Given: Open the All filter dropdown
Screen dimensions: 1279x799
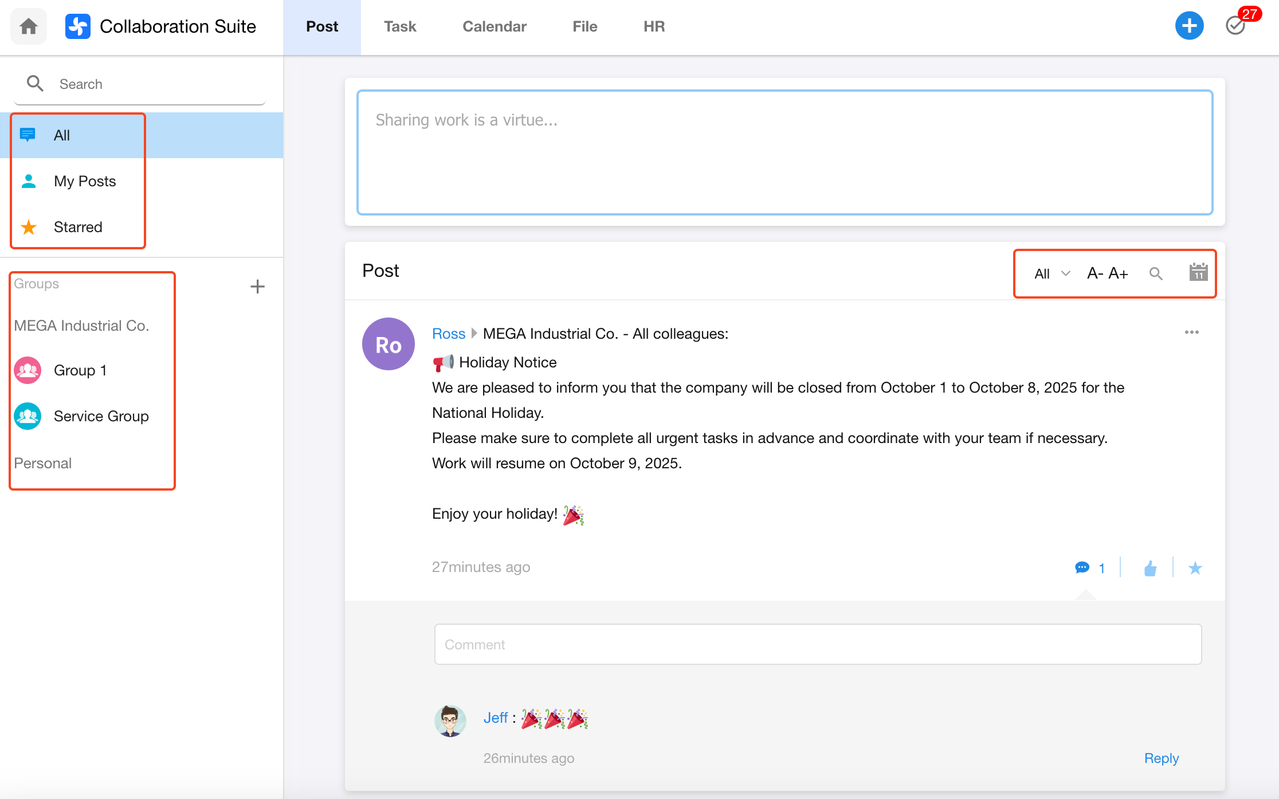Looking at the screenshot, I should click(x=1052, y=273).
